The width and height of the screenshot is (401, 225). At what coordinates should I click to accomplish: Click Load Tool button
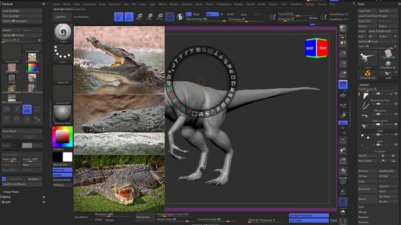pos(367,11)
